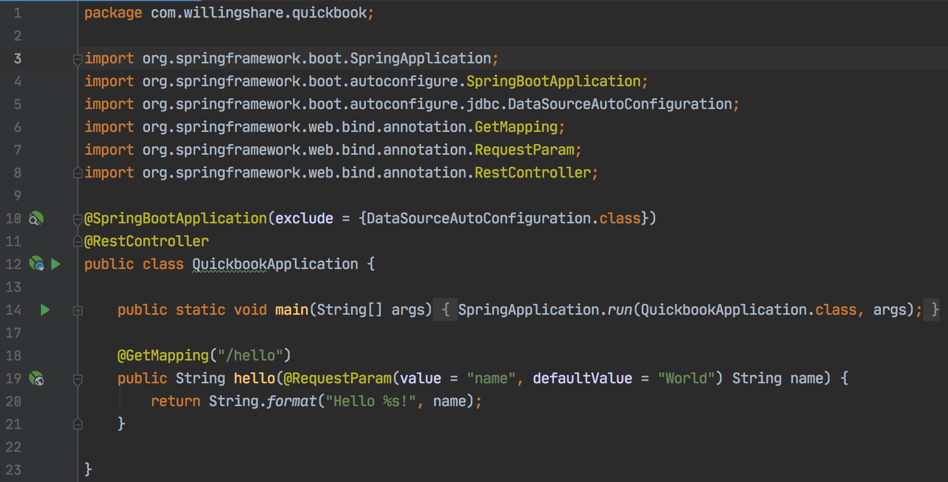Expand the folded main method body
Viewport: 948px width, 482px height.
click(78, 311)
